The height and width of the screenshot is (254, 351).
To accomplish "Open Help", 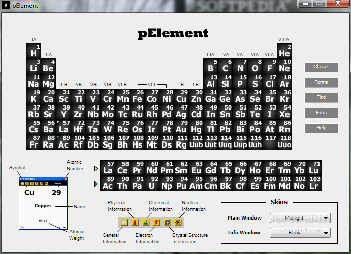I will pyautogui.click(x=321, y=128).
